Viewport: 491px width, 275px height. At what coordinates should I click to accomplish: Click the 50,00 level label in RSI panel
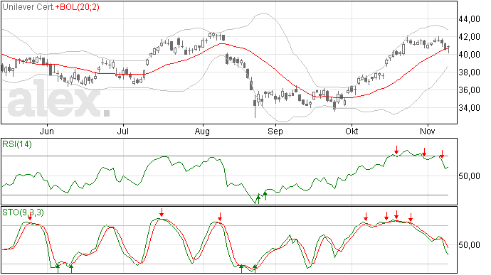coord(469,176)
